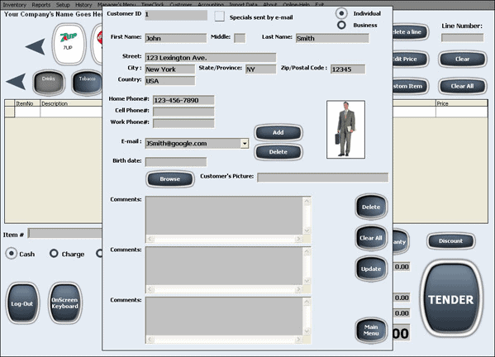Click down arrow of first Comments box

pyautogui.click(x=307, y=231)
